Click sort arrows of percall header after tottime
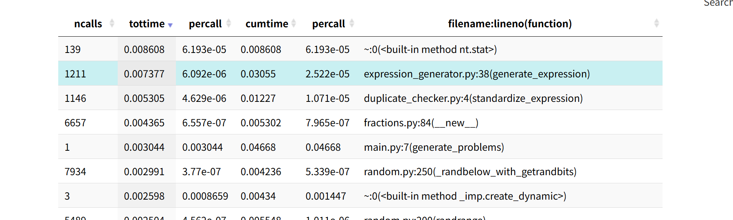This screenshot has height=220, width=733. (x=229, y=24)
